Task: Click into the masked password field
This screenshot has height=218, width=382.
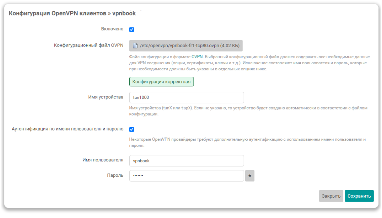Action: point(186,176)
